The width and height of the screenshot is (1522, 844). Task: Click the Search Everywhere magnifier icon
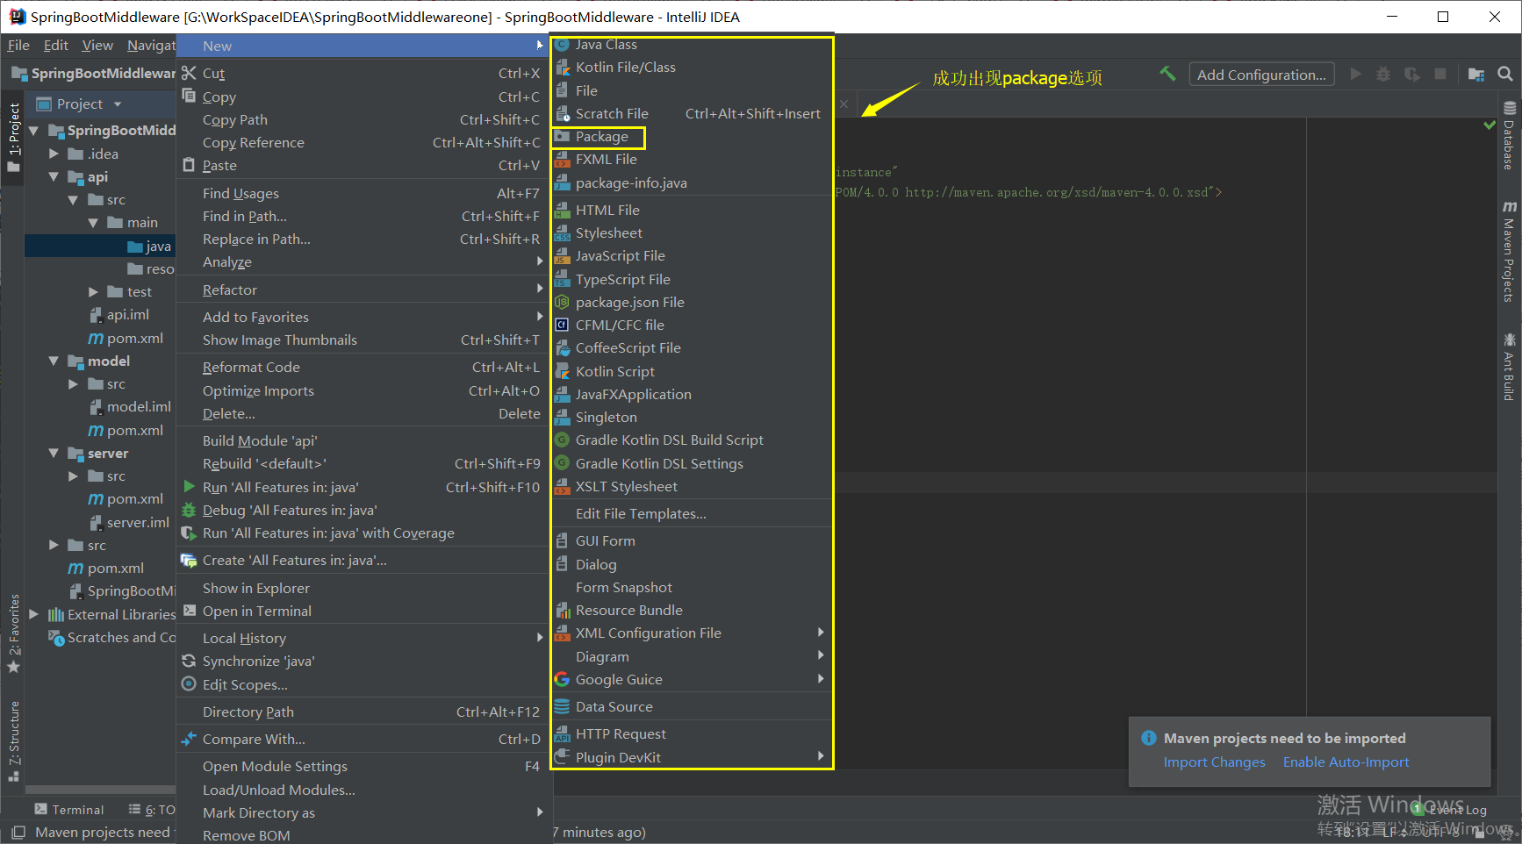tap(1507, 74)
